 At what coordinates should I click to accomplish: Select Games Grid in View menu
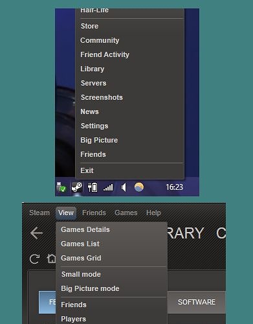tap(111, 258)
